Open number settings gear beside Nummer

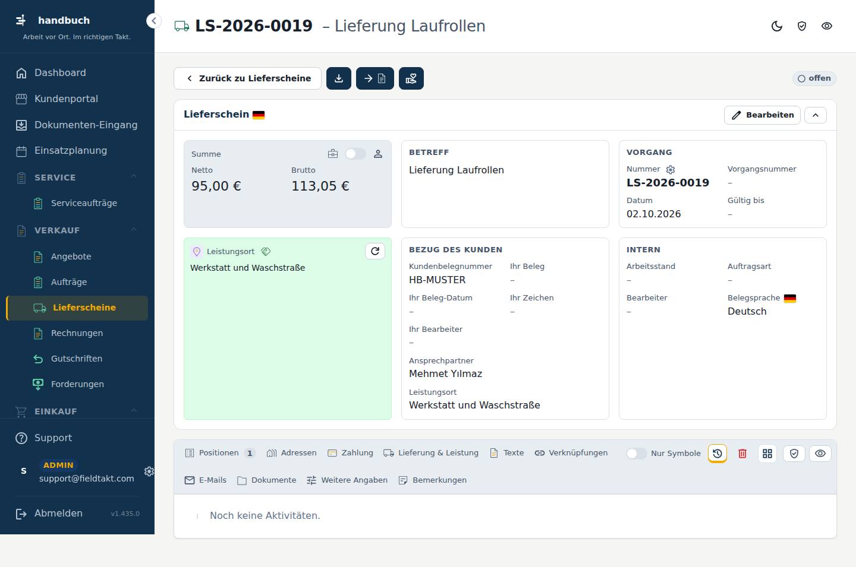tap(671, 170)
